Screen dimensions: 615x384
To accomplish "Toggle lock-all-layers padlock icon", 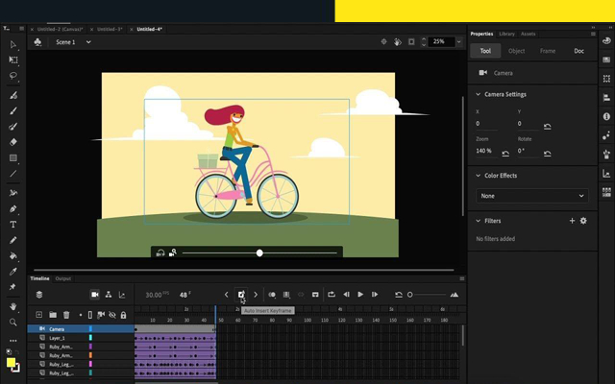I will click(124, 315).
